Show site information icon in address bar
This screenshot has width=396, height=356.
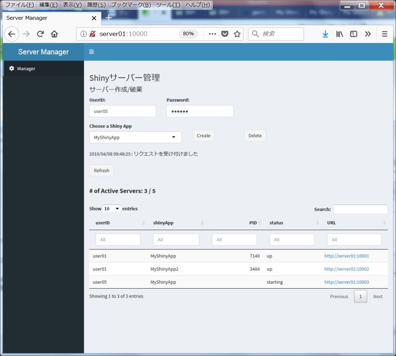[x=83, y=34]
